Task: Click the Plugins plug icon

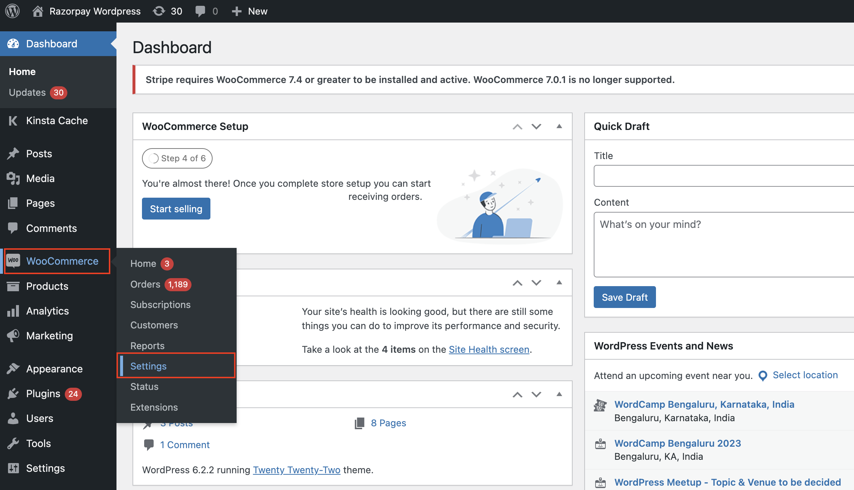Action: pyautogui.click(x=13, y=394)
